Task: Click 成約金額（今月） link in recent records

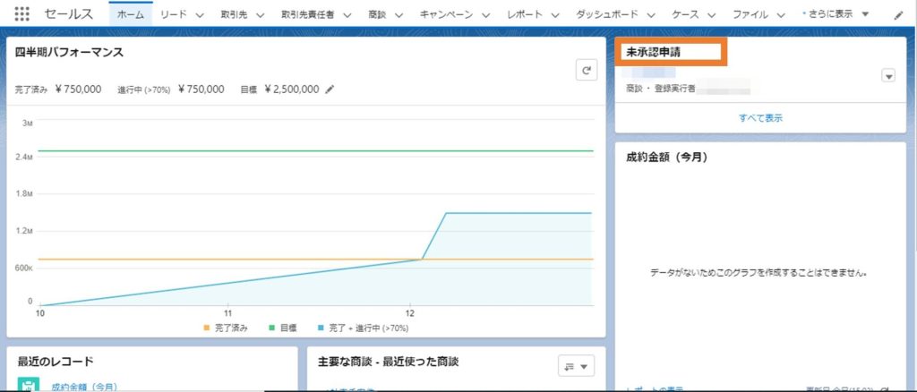Action: [x=85, y=387]
